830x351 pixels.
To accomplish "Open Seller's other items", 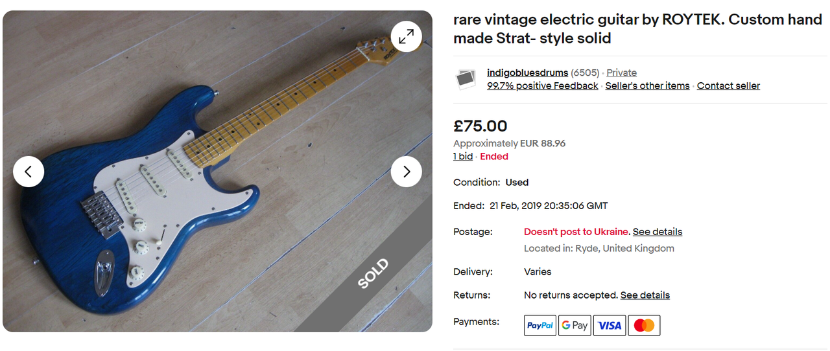I will tap(647, 85).
